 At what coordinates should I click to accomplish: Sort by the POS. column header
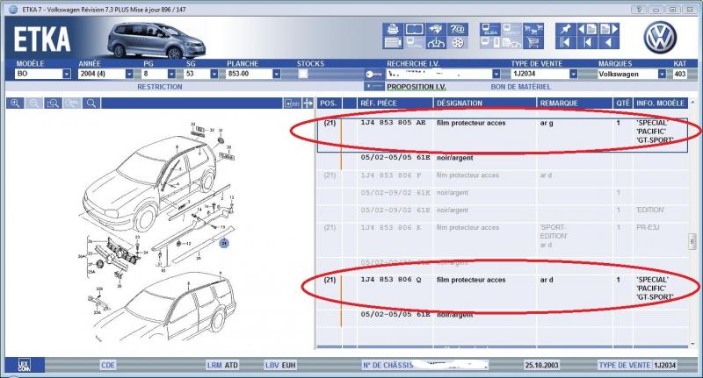click(x=329, y=103)
